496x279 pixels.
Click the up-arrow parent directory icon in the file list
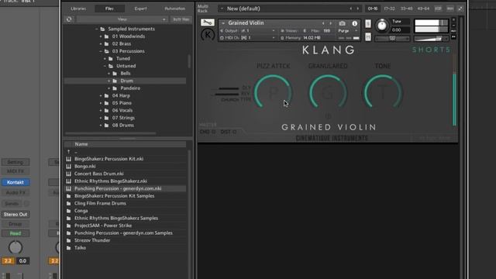tap(69, 152)
